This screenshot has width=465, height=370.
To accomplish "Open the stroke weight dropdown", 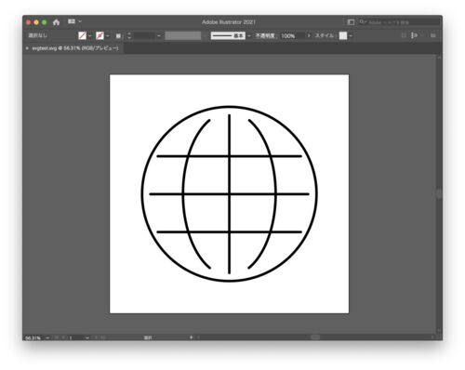I will [159, 36].
